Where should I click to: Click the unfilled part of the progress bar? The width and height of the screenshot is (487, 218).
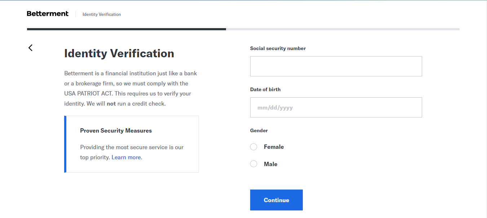tap(342, 29)
